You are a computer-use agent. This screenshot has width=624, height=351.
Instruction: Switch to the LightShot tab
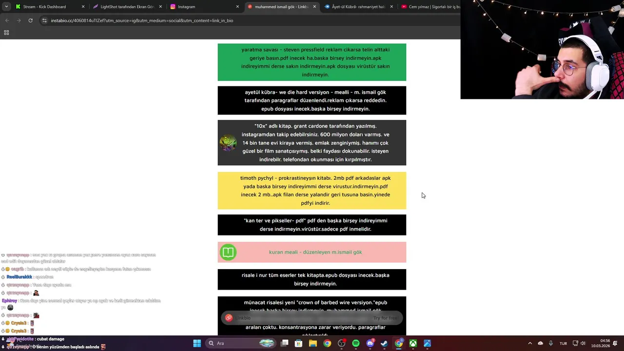[127, 7]
